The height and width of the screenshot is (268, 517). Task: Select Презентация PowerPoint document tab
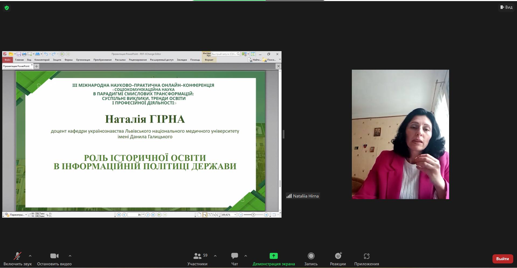click(x=16, y=66)
